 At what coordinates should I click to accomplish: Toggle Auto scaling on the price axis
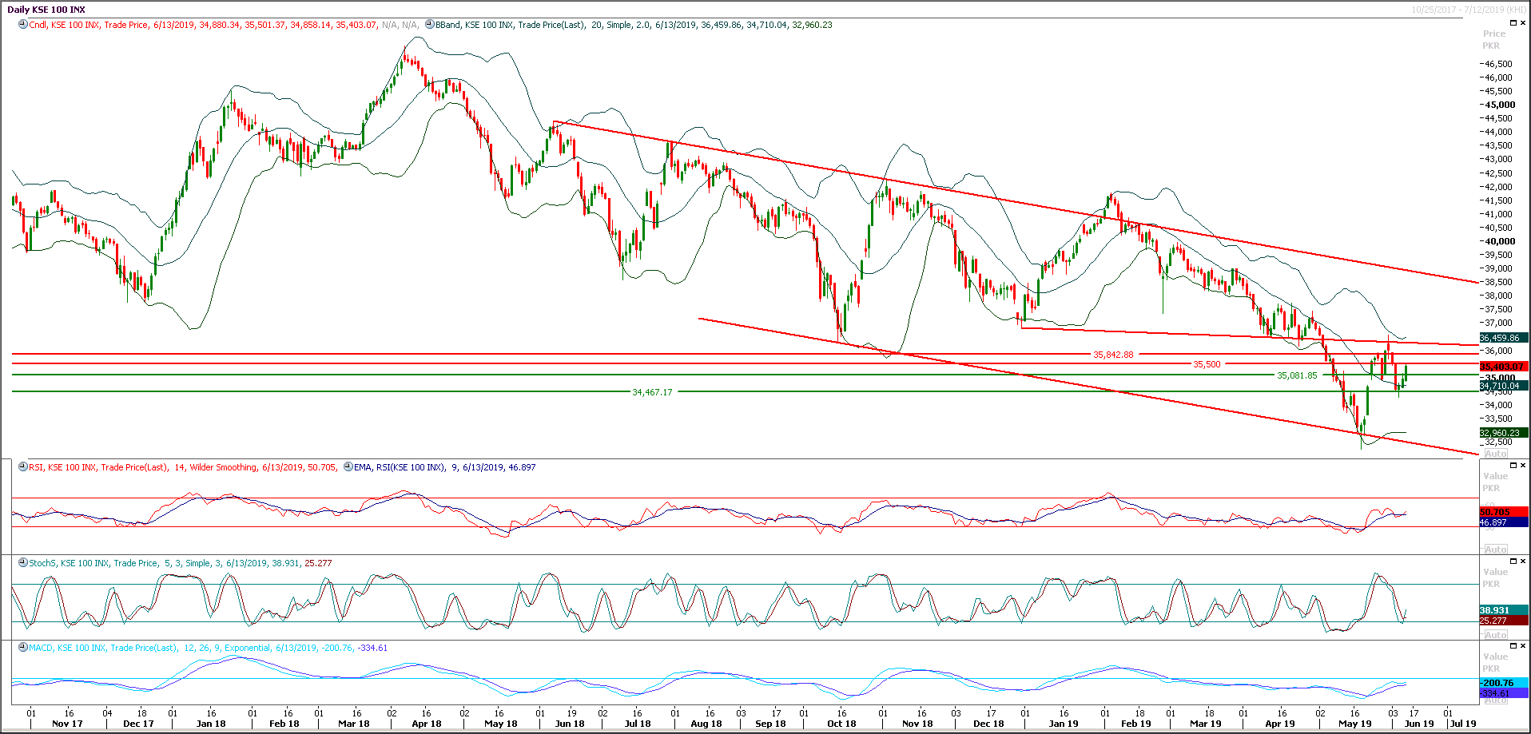(1495, 453)
